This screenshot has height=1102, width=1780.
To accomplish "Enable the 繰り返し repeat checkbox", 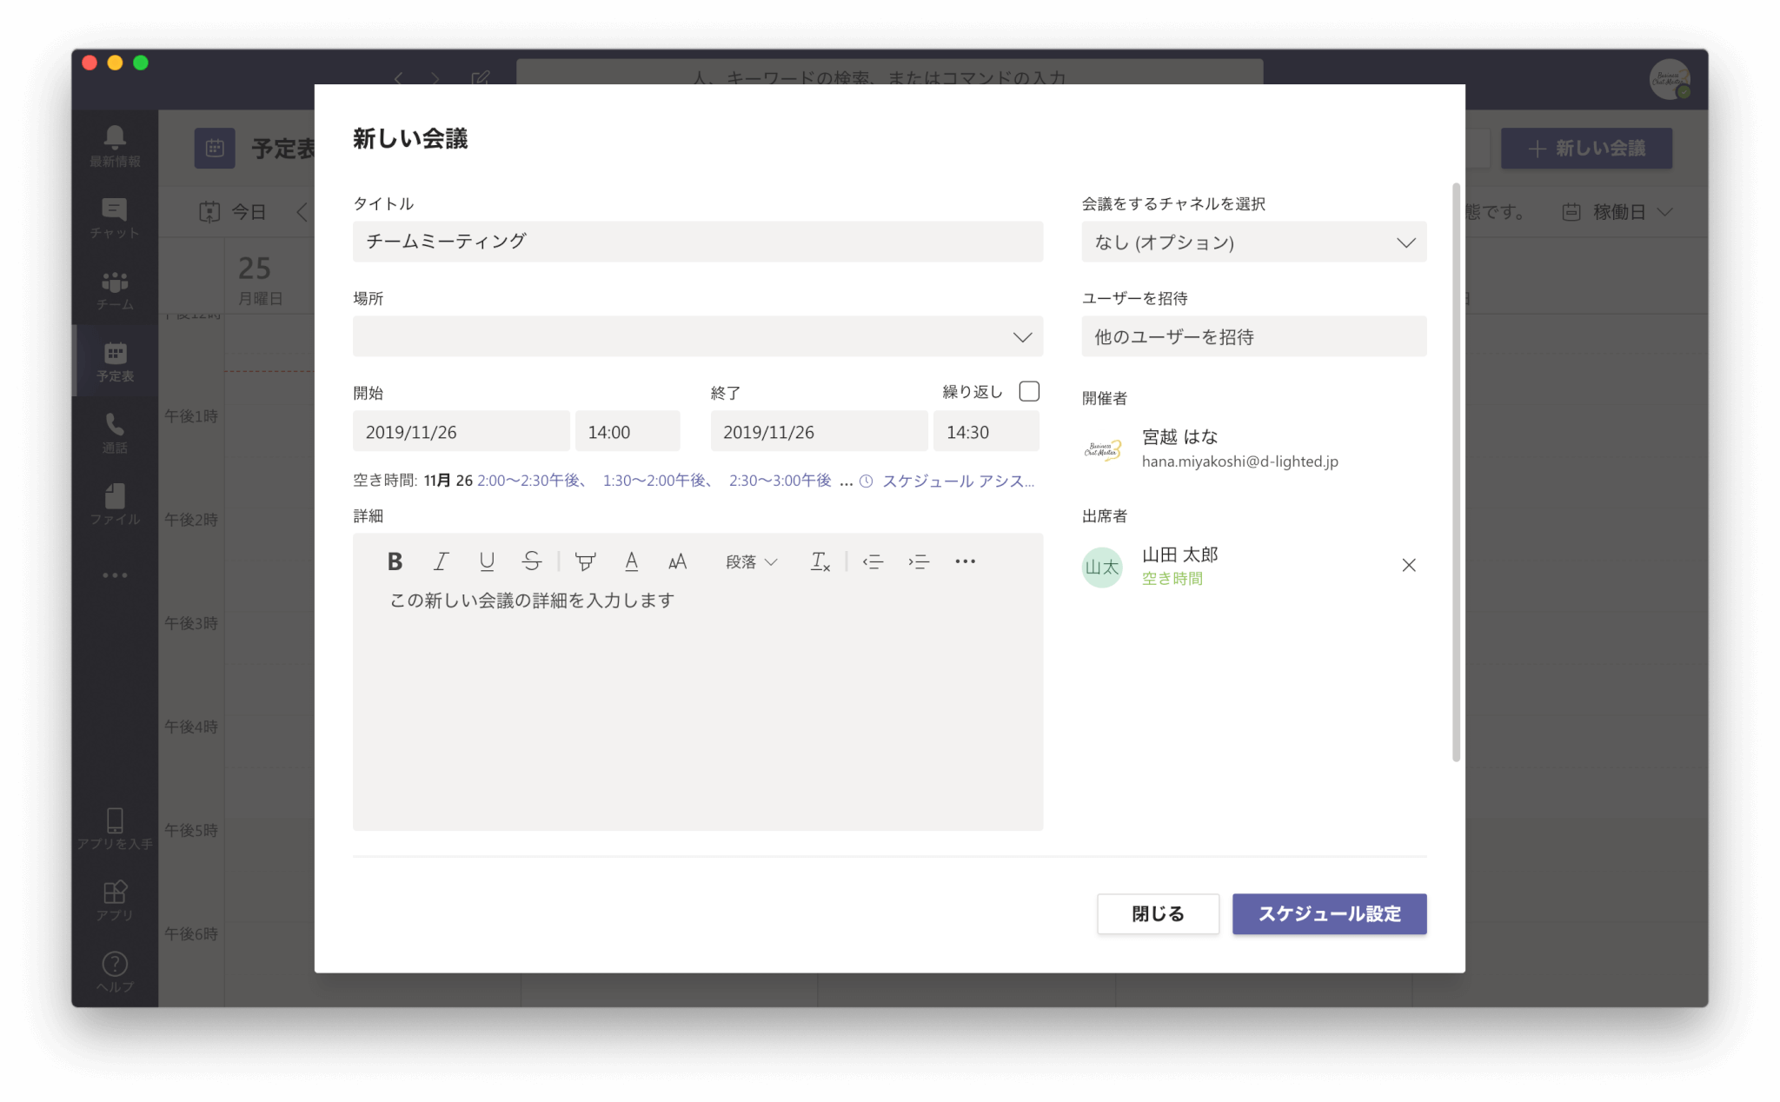I will coord(1029,391).
